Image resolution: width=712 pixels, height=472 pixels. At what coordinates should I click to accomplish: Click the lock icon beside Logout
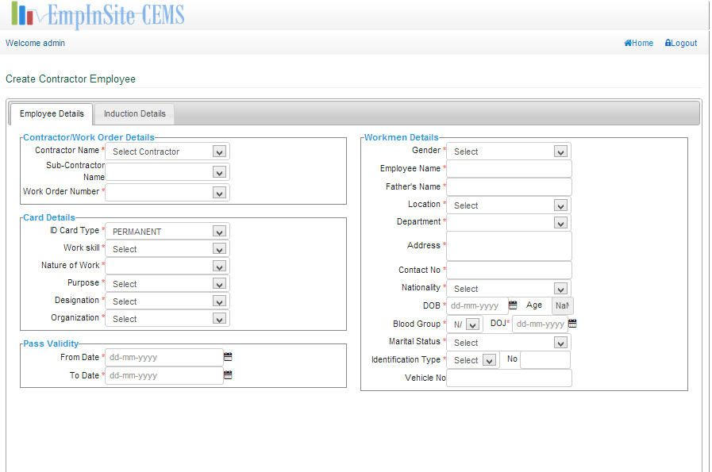tap(668, 43)
